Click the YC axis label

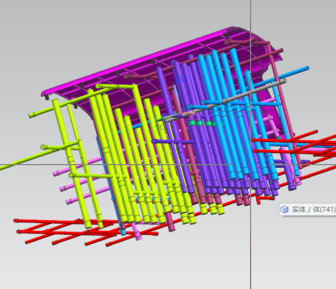pos(160,127)
